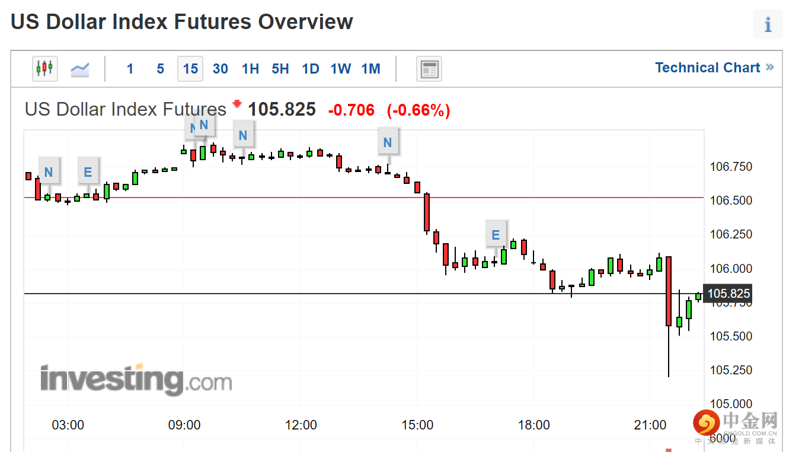Click the Investing.com watermark logo

(136, 380)
